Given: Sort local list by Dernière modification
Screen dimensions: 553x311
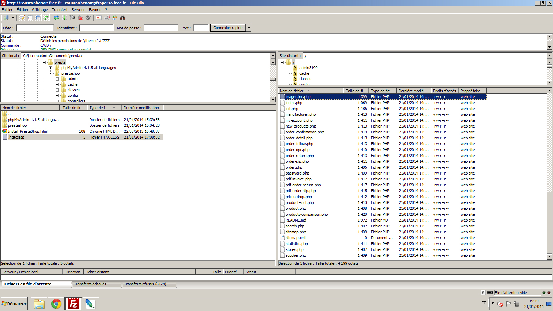Looking at the screenshot, I should pyautogui.click(x=142, y=108).
